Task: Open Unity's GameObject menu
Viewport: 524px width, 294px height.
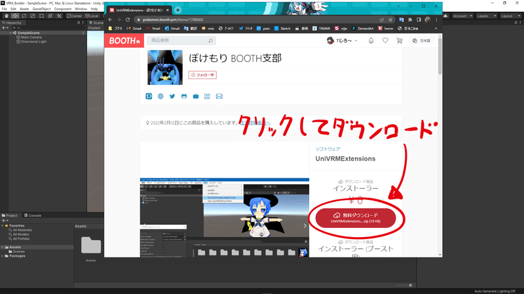Action: click(x=41, y=9)
